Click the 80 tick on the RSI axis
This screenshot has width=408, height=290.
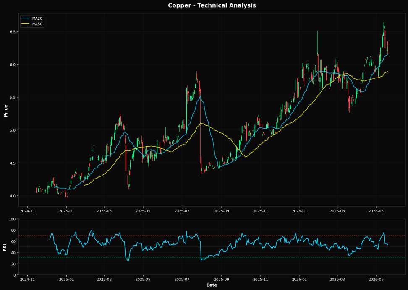(x=14, y=230)
